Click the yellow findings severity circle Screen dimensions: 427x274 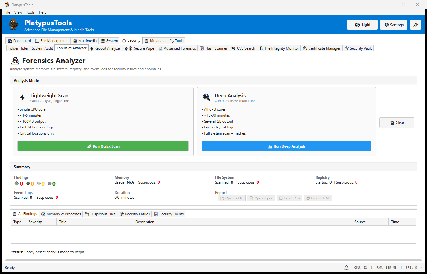(x=39, y=184)
